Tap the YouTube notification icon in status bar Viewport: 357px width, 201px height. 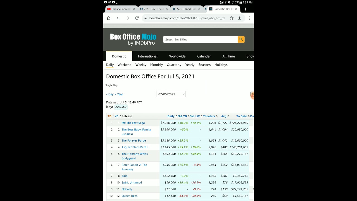[106, 3]
